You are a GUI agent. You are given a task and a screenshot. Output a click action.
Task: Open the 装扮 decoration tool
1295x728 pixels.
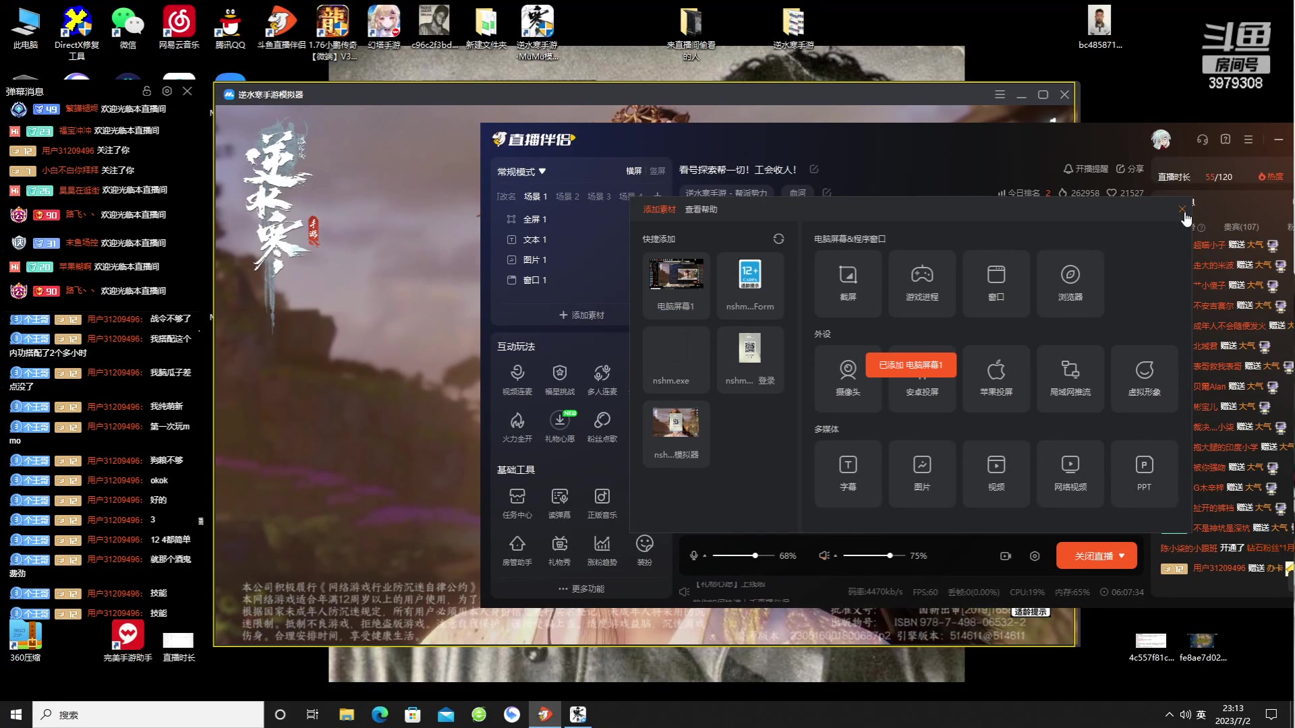pos(645,550)
